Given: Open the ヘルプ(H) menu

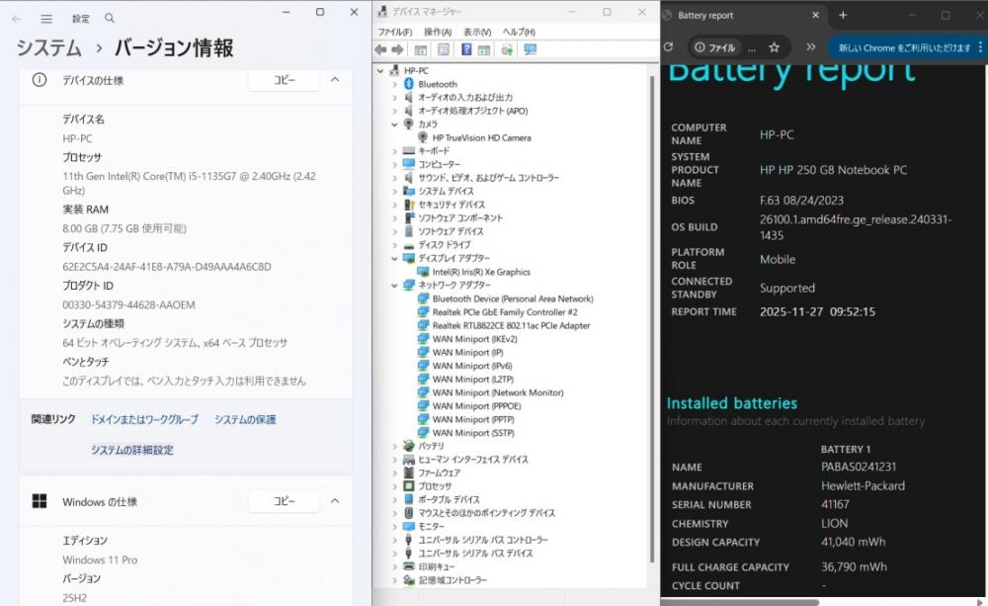Looking at the screenshot, I should [x=519, y=33].
